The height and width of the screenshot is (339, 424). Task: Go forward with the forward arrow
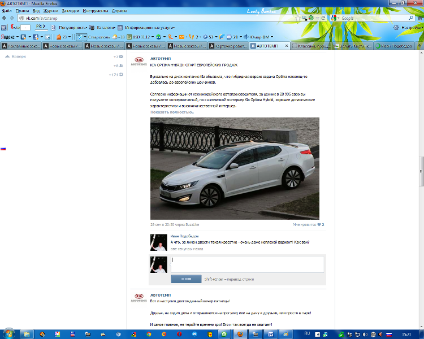[x=12, y=18]
